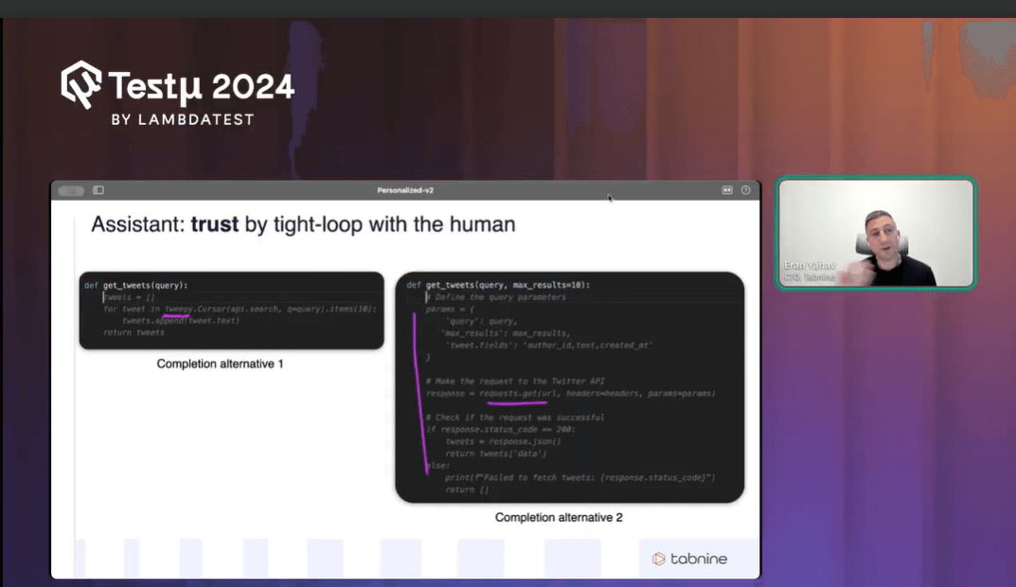The height and width of the screenshot is (587, 1016).
Task: Open help via the question-mark icon
Action: (744, 189)
